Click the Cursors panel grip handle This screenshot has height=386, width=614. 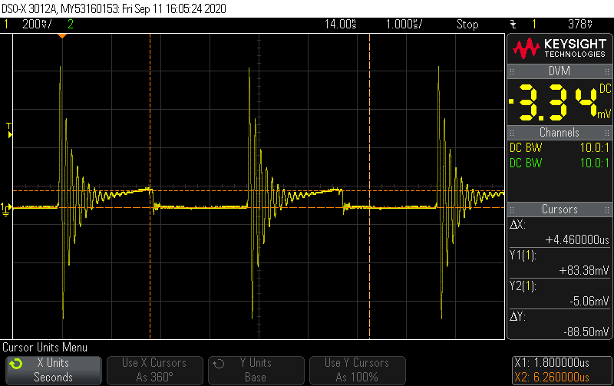coord(512,209)
